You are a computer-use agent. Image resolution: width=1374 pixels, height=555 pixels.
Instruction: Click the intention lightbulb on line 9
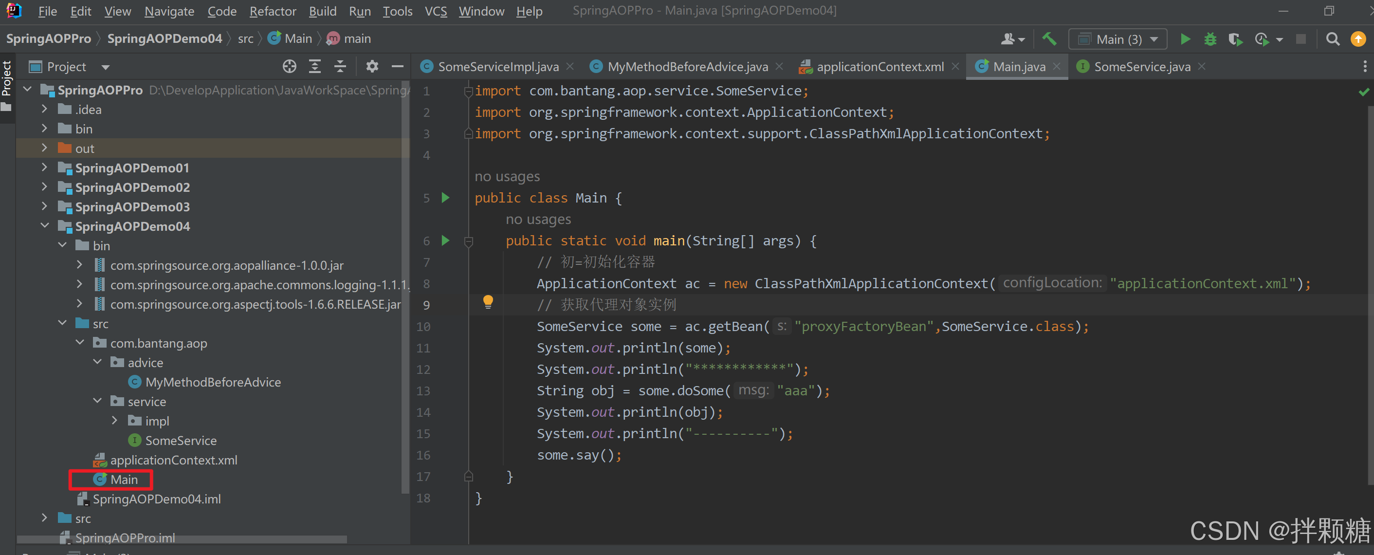(488, 301)
